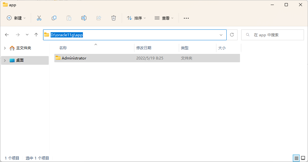308x162 pixels.
Task: Click the Copy icon in toolbar
Action: pos(54,18)
